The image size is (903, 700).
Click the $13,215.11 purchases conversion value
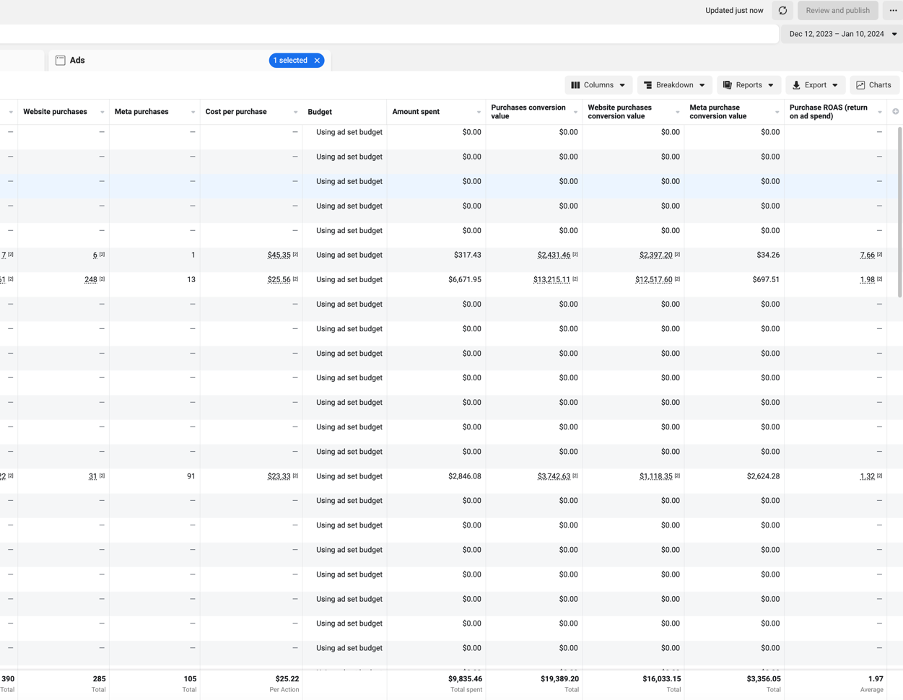[x=551, y=280]
